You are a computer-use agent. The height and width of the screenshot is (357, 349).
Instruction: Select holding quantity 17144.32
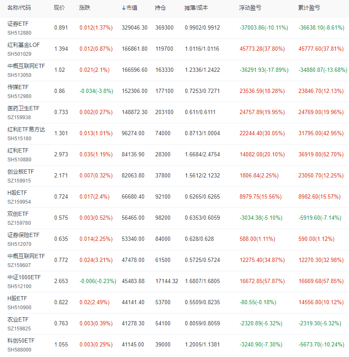pos(167,281)
